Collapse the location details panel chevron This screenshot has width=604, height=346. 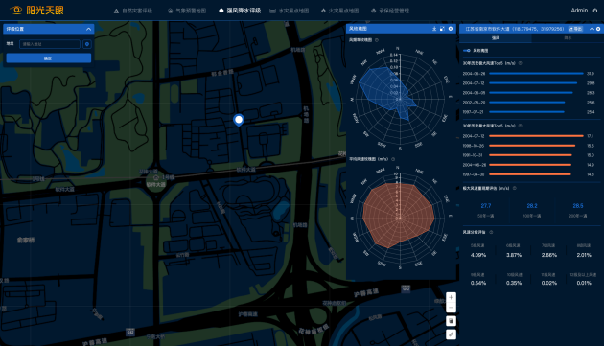coord(592,29)
